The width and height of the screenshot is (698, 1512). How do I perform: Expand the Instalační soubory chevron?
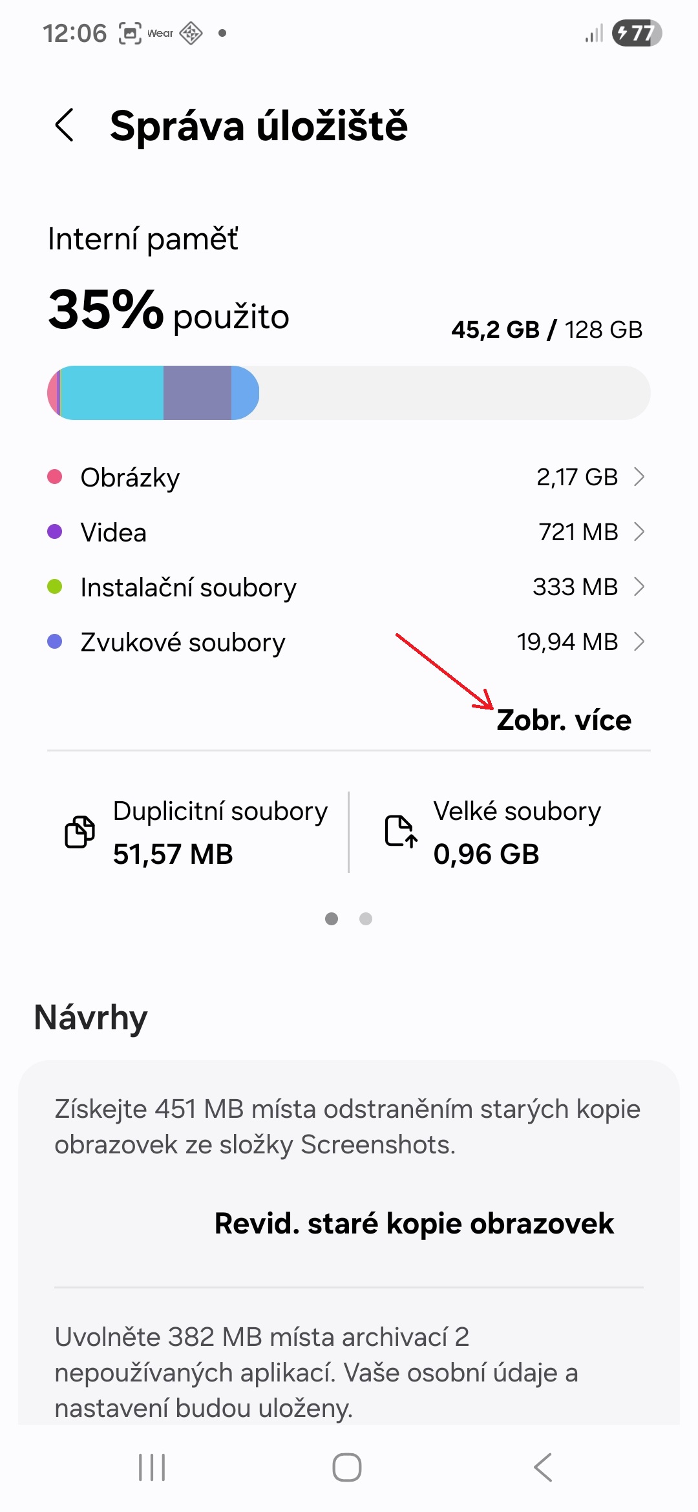(639, 587)
